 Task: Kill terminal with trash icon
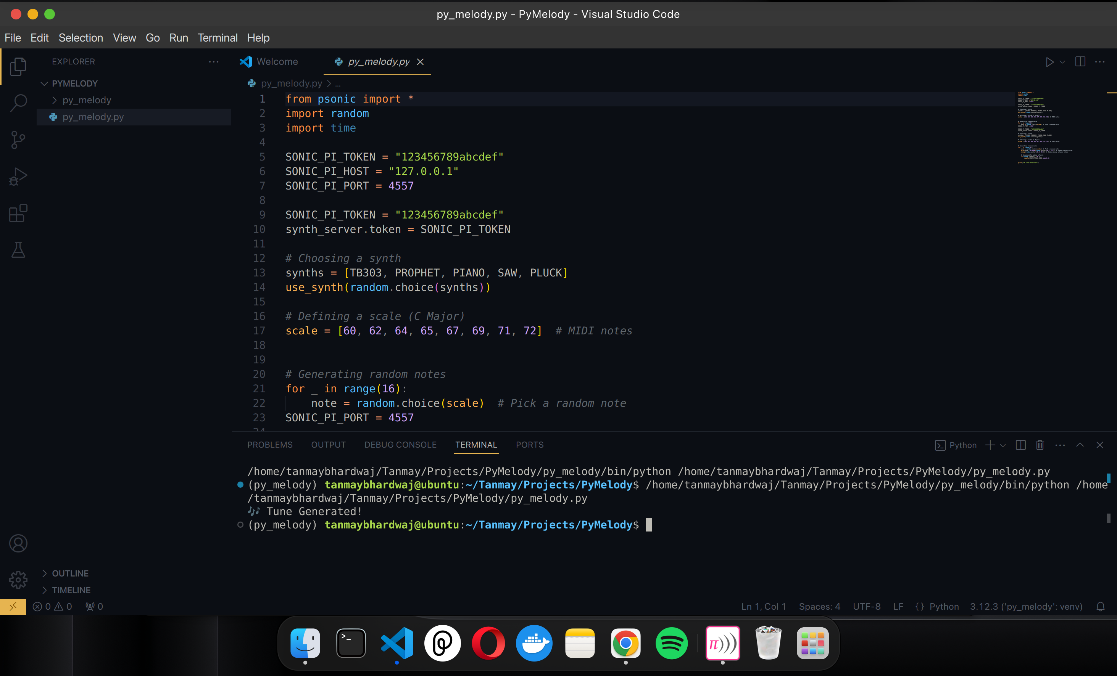(1040, 445)
